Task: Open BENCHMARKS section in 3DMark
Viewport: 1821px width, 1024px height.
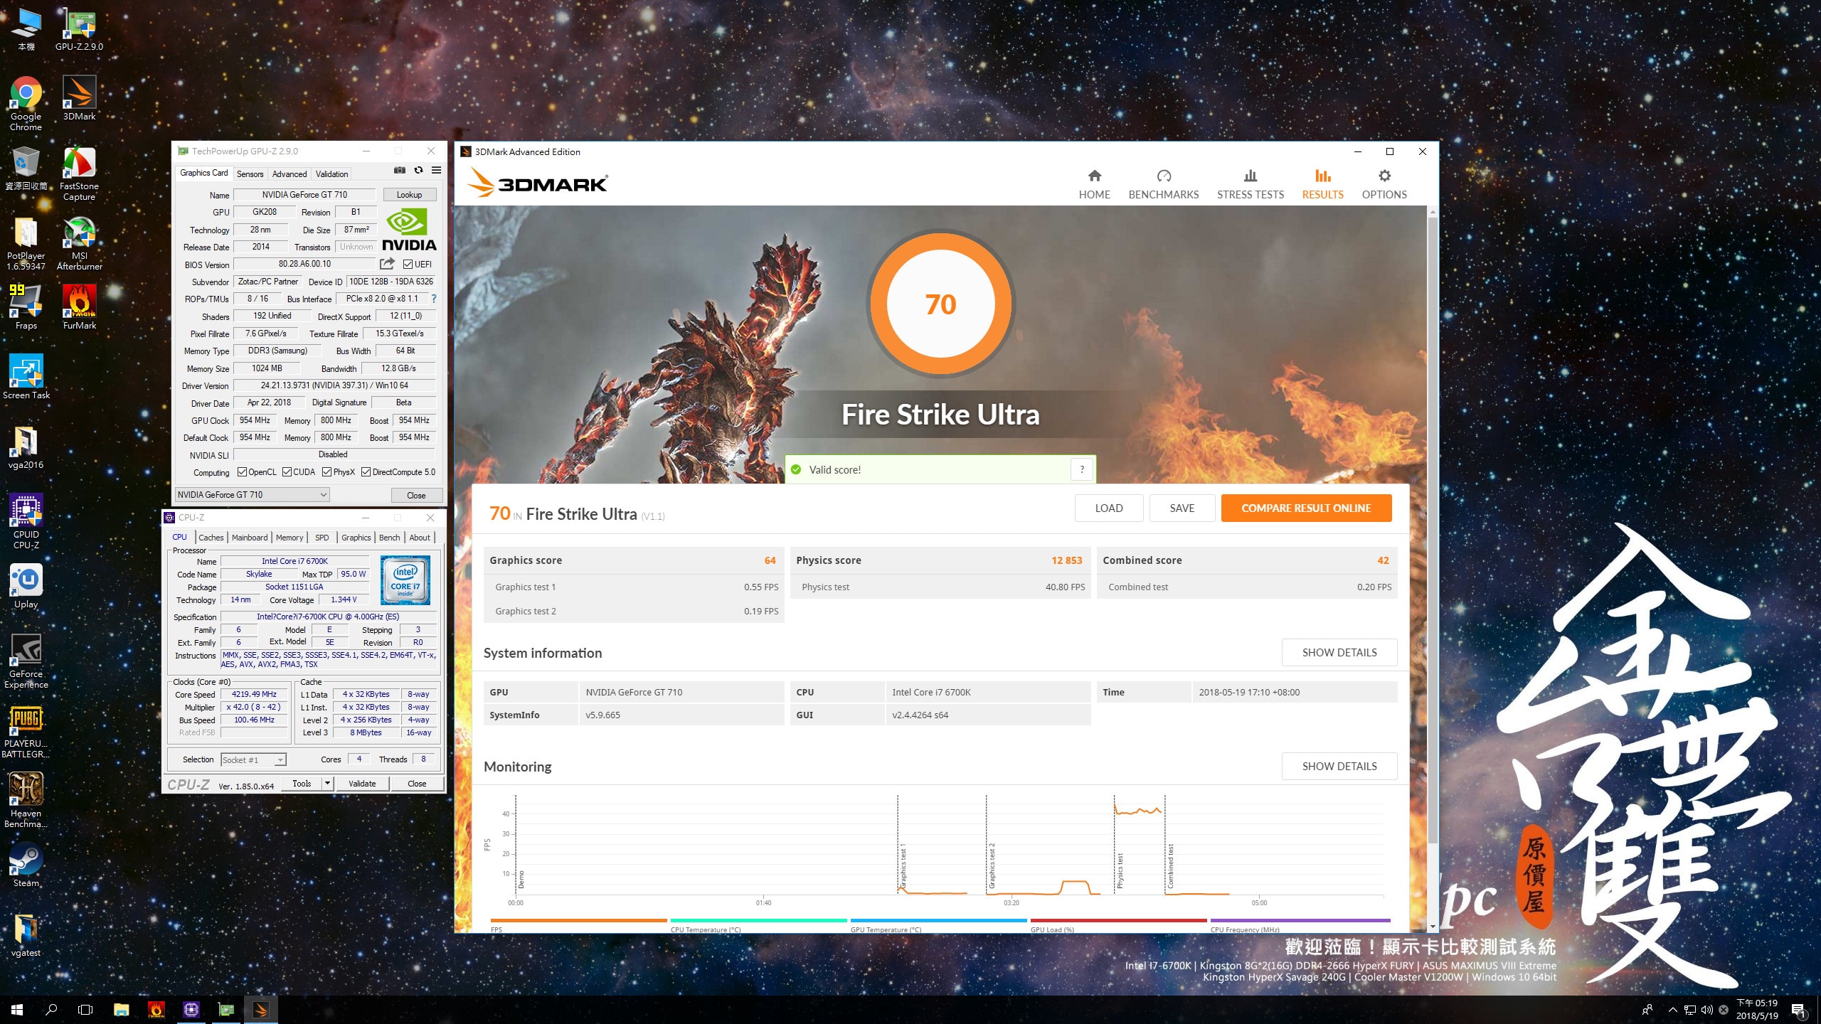Action: [x=1164, y=184]
